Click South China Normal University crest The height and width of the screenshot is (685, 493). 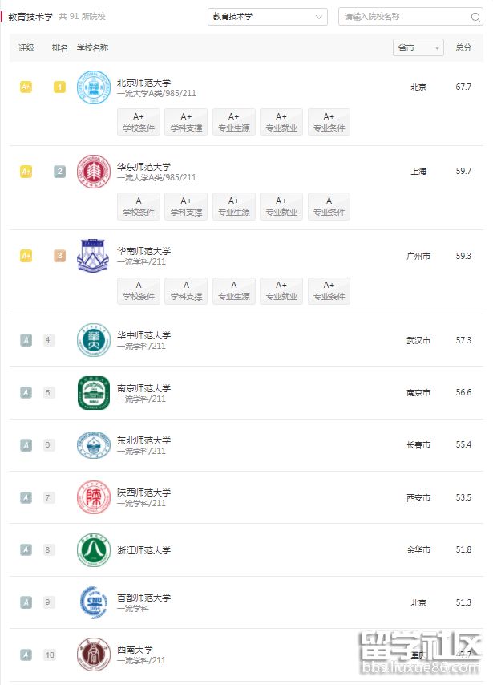tap(93, 255)
